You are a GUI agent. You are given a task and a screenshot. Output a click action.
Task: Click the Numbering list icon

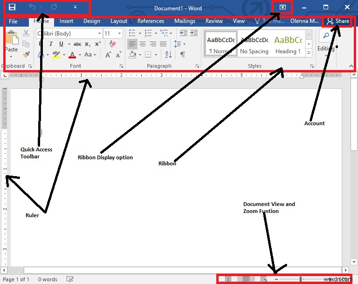click(148, 33)
